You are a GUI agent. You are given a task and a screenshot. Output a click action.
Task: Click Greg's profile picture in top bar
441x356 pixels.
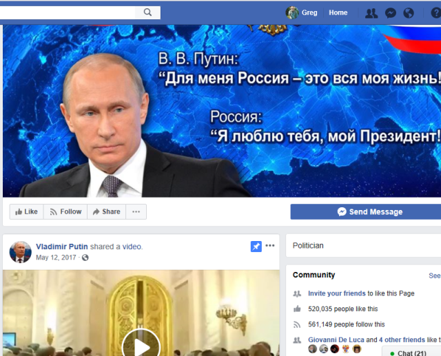292,12
